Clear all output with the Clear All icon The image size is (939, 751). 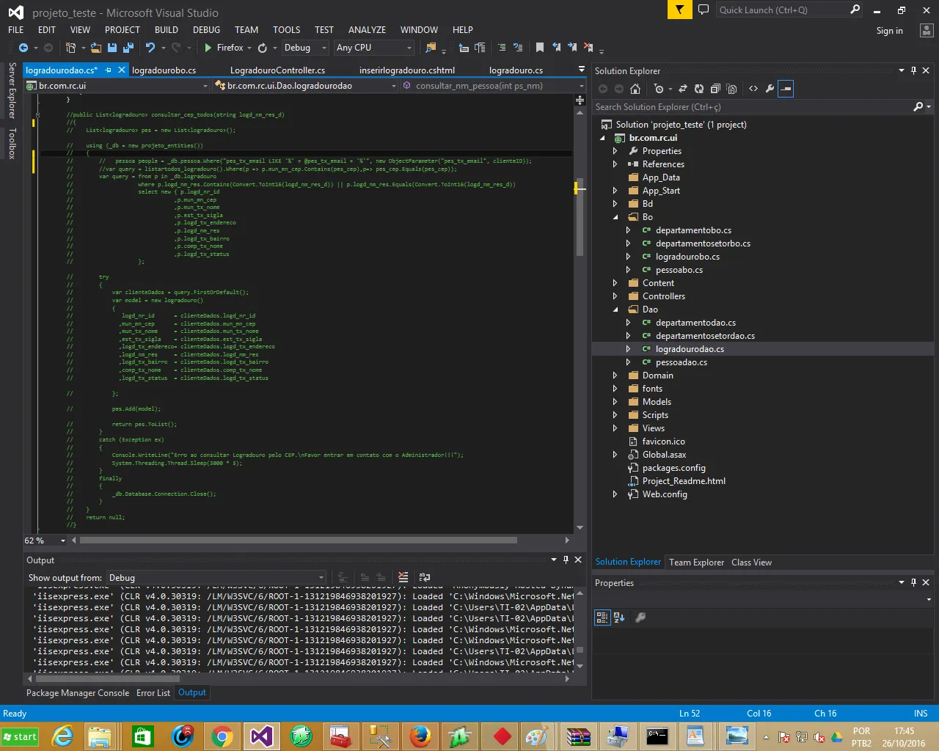403,578
